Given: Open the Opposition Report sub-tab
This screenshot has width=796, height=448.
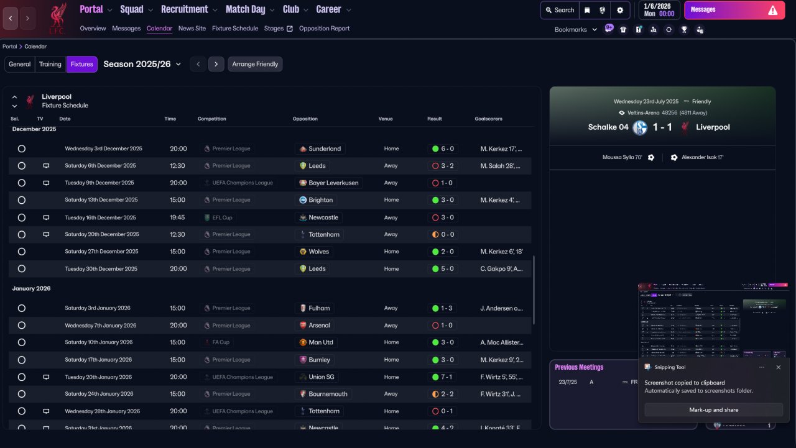Looking at the screenshot, I should [x=324, y=29].
